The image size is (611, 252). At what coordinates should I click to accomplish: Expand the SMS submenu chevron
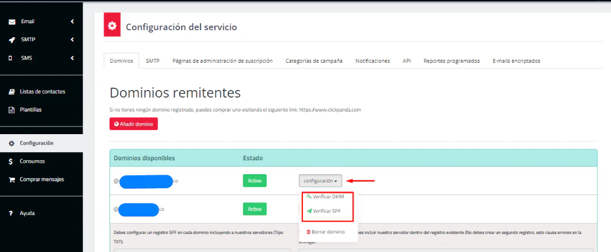[x=72, y=58]
